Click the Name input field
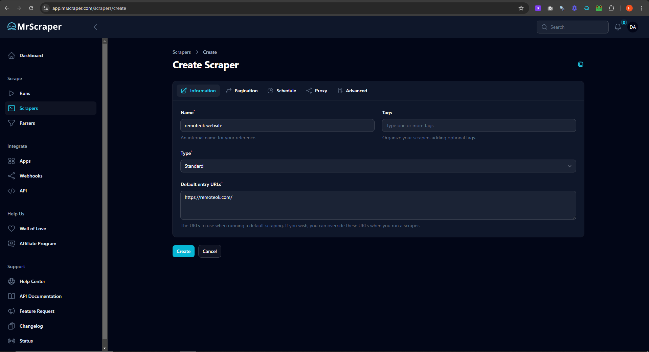This screenshot has width=649, height=352. tap(277, 125)
